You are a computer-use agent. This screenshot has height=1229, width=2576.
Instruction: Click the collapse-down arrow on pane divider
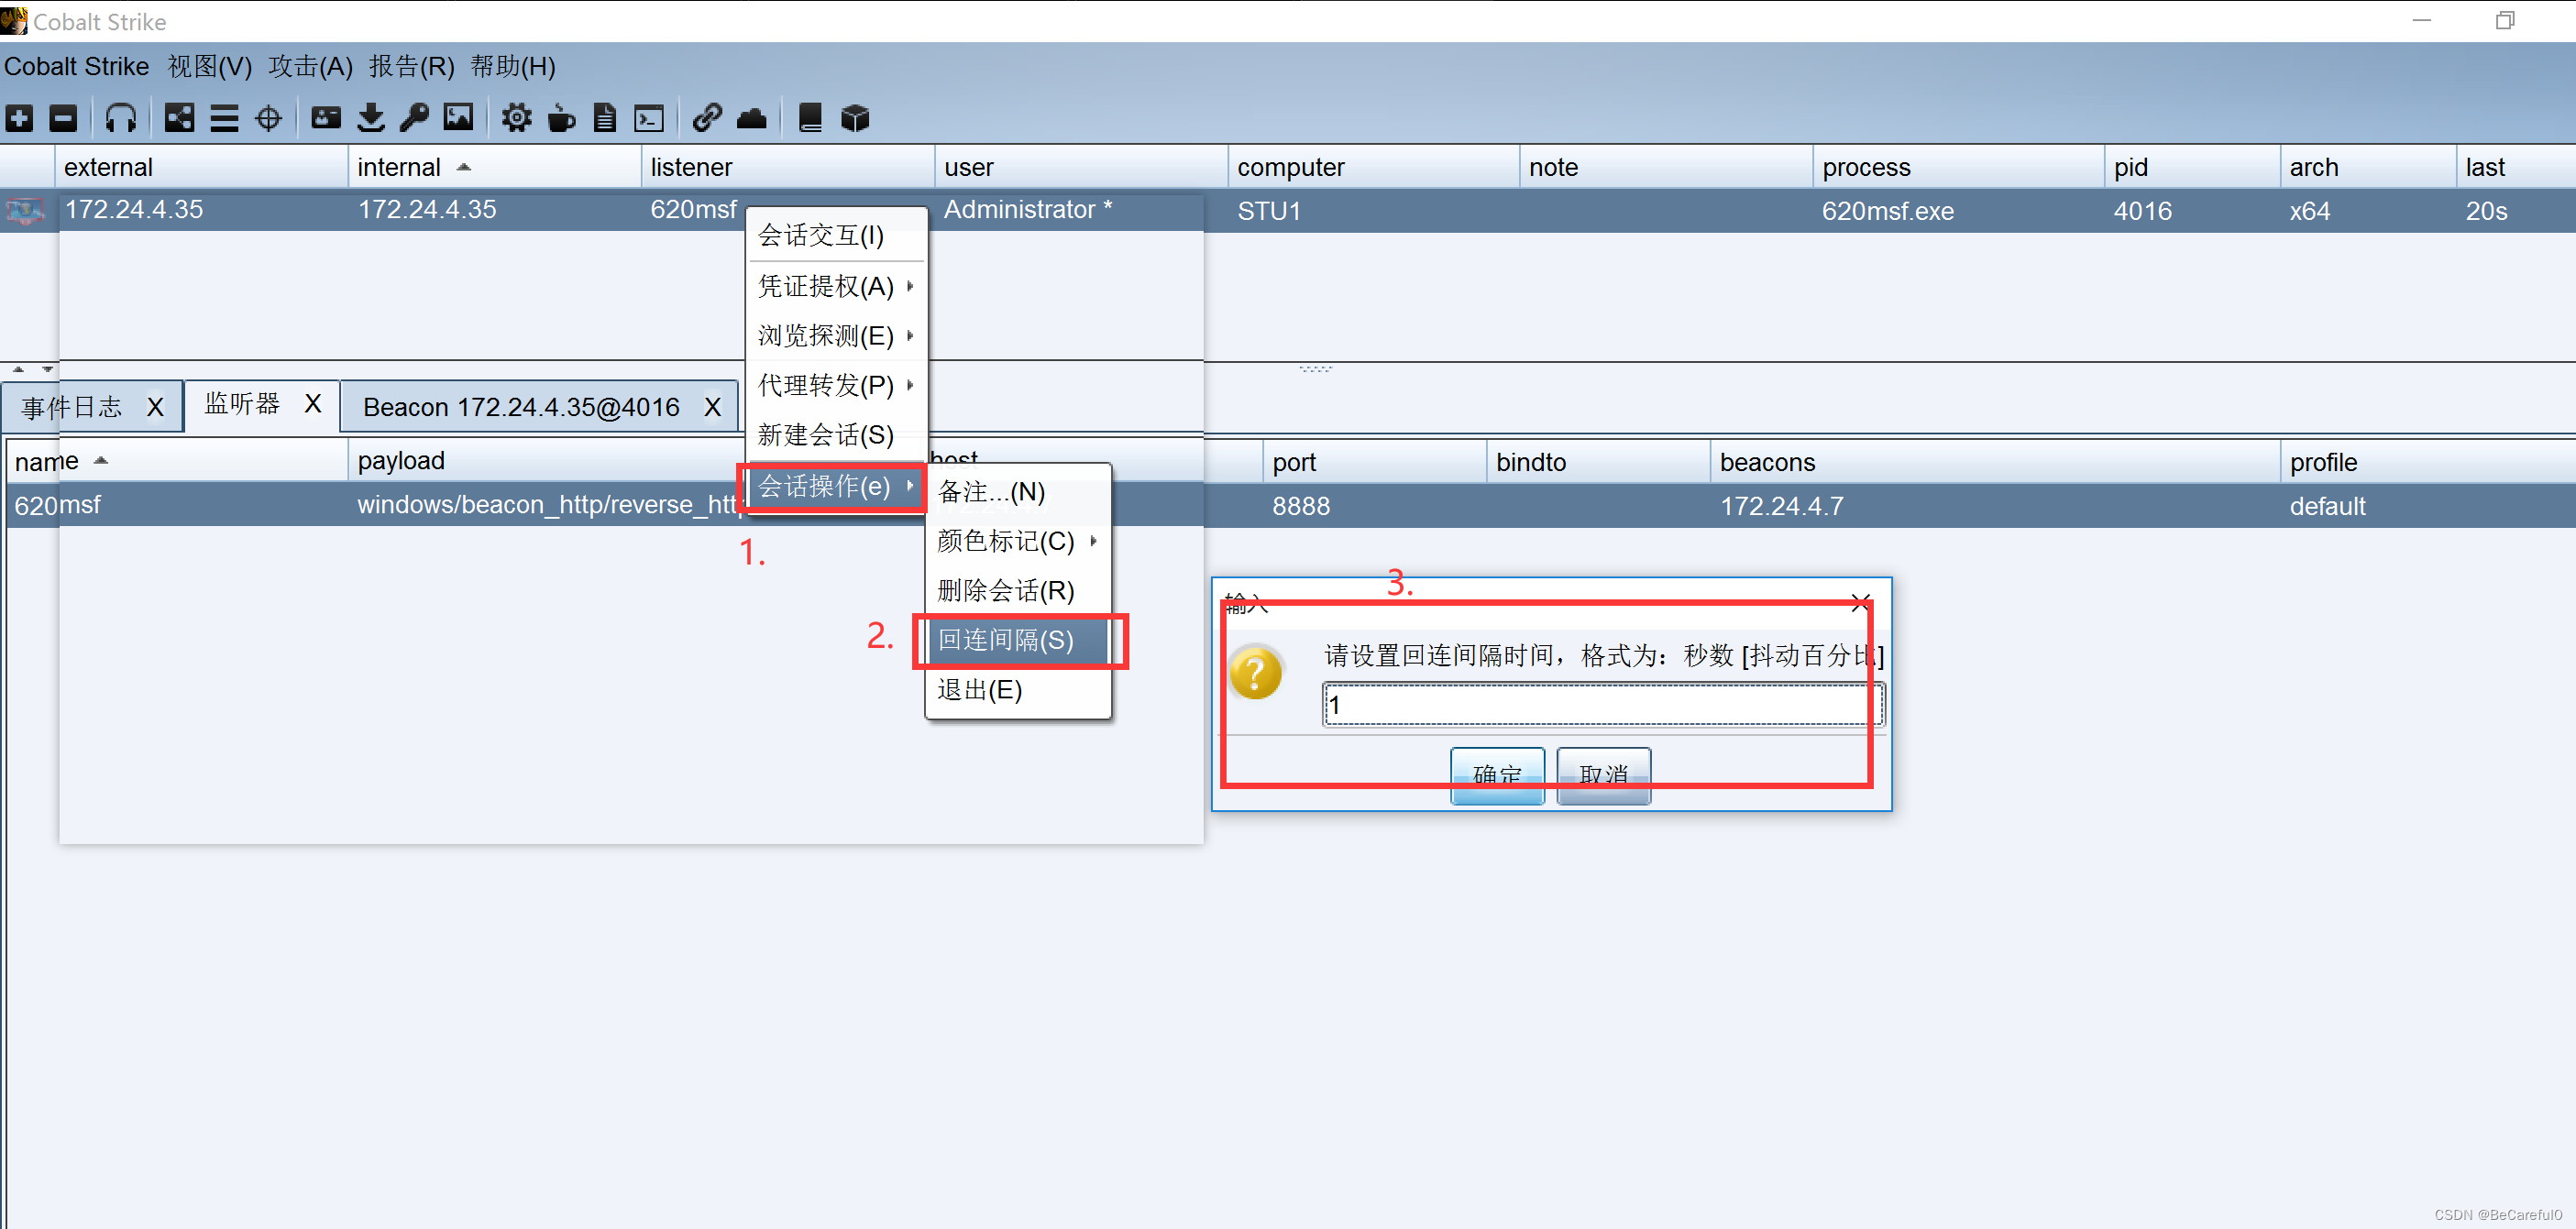(47, 369)
